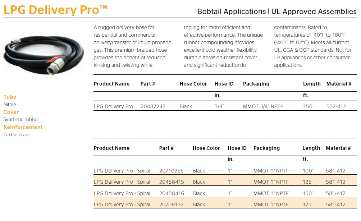Select the Nitrile tube material text
This screenshot has height=221, width=361.
click(x=10, y=105)
